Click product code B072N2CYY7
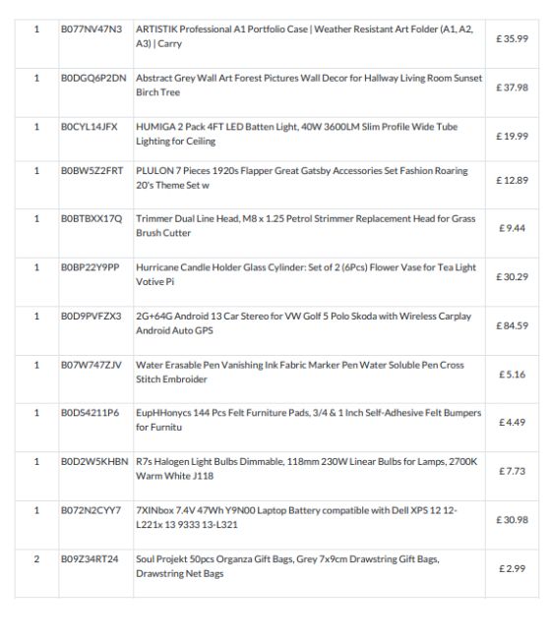 pyautogui.click(x=91, y=510)
